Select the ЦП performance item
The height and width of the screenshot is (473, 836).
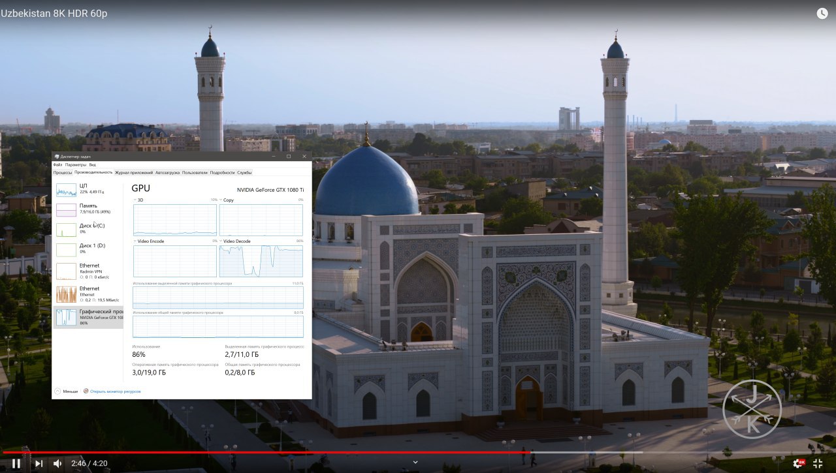pyautogui.click(x=88, y=189)
